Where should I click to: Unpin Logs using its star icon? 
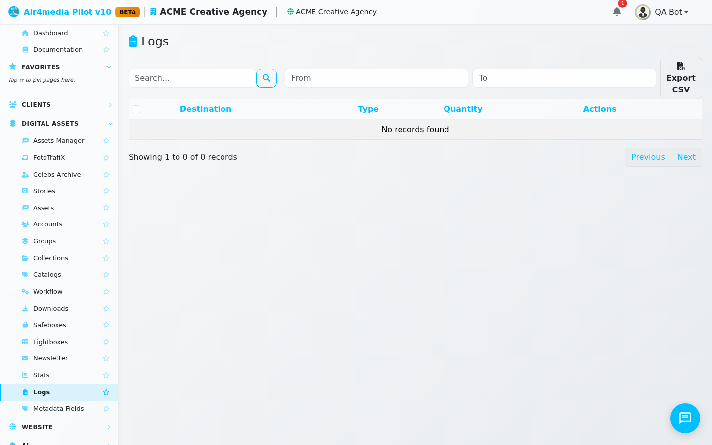coord(106,392)
